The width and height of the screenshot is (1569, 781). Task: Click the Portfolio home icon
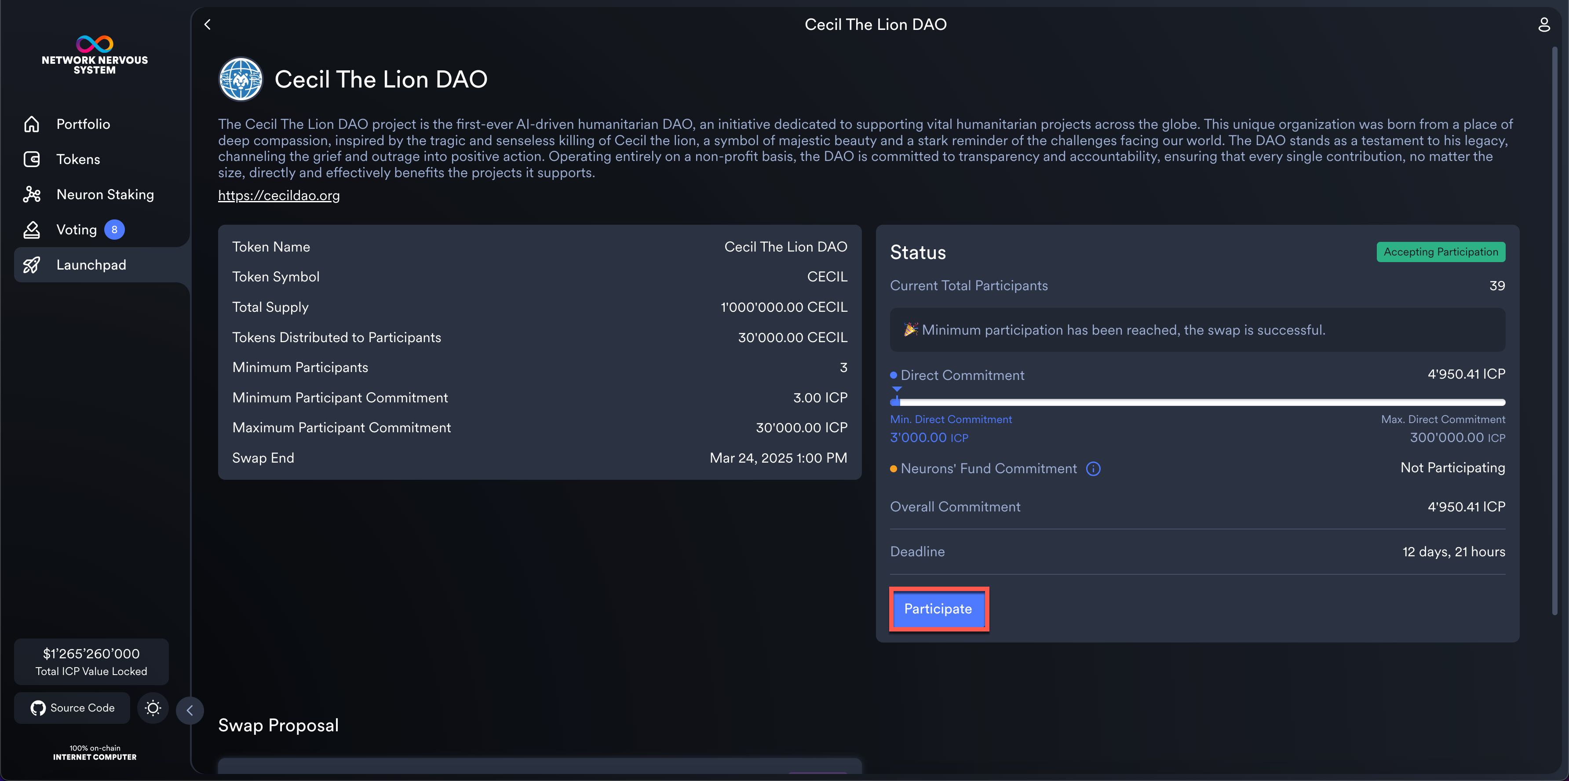[x=32, y=124]
